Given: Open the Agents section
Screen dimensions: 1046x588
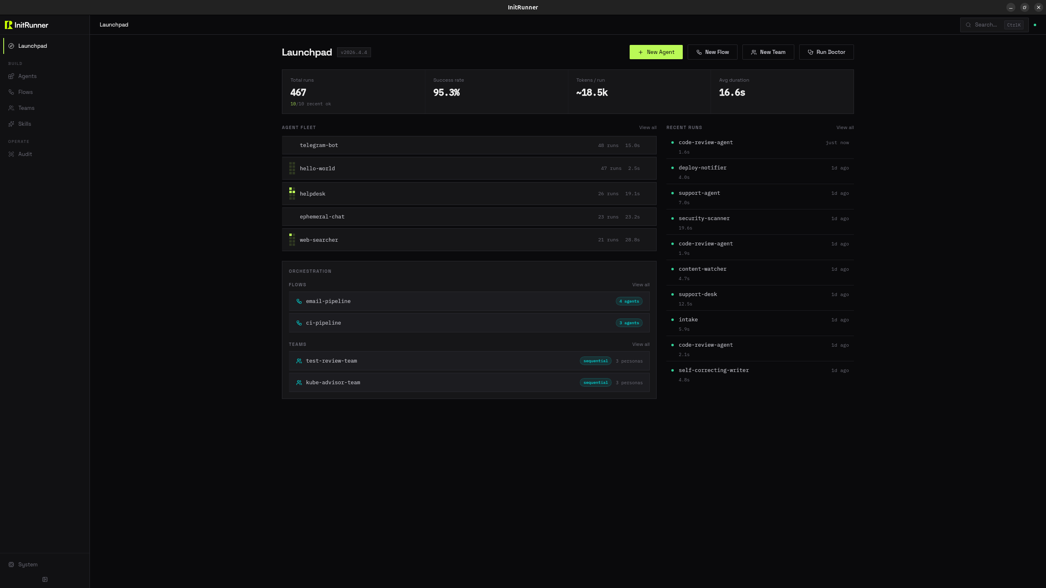Looking at the screenshot, I should point(45,76).
